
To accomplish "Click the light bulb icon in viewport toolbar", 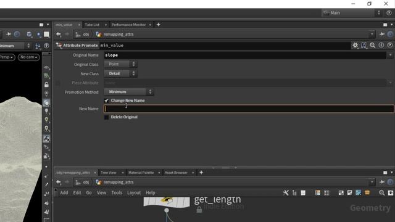I will tap(46, 111).
